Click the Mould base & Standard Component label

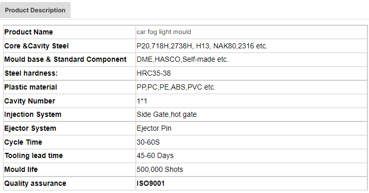(x=65, y=59)
